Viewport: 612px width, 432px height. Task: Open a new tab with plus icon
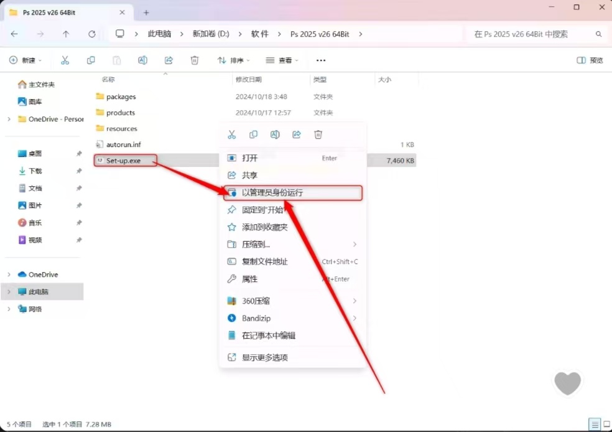point(146,12)
